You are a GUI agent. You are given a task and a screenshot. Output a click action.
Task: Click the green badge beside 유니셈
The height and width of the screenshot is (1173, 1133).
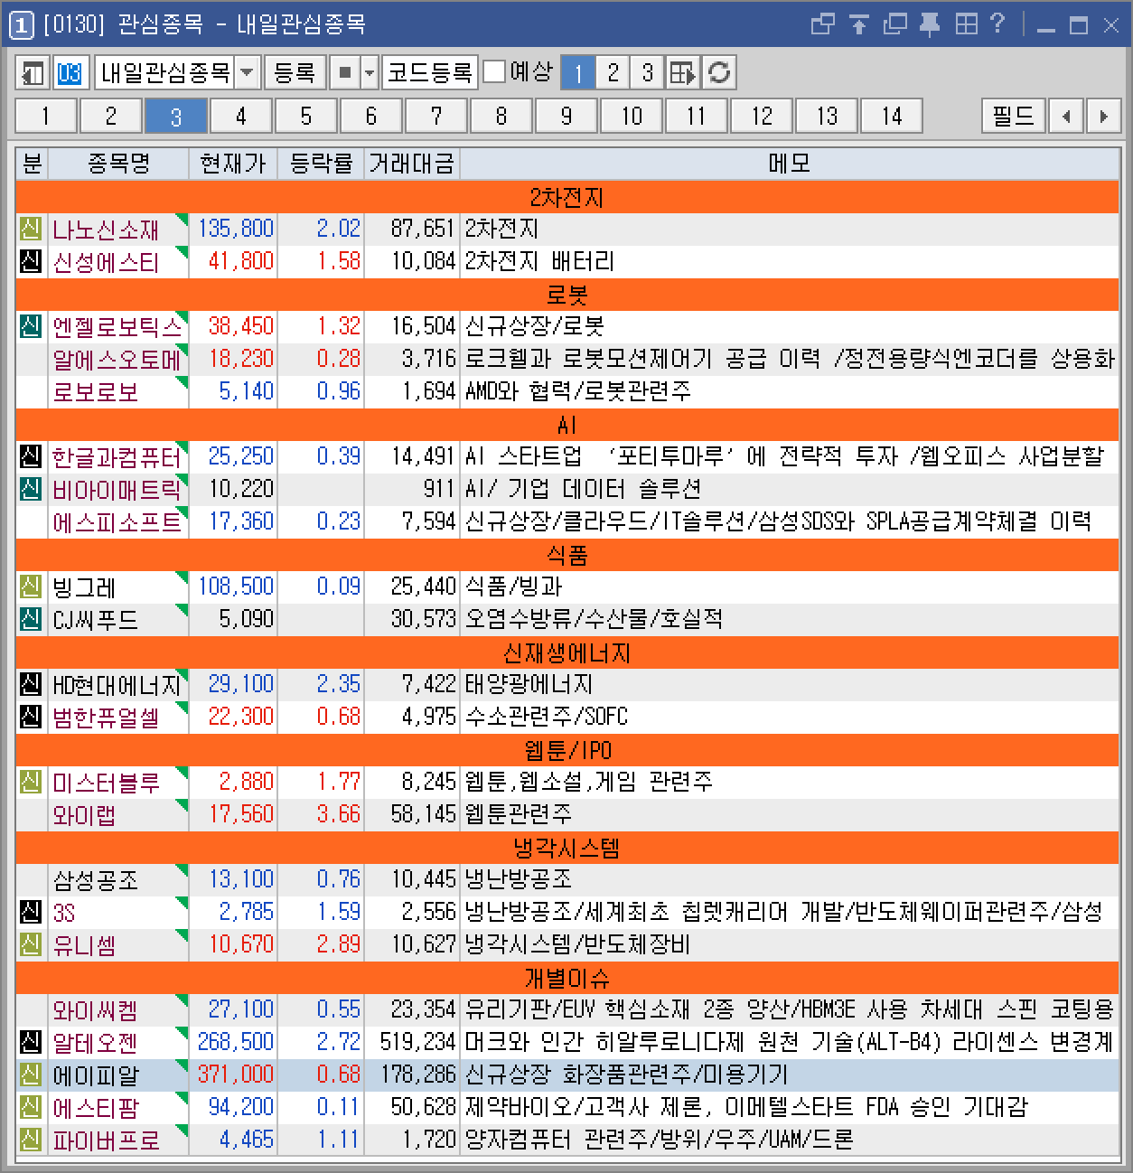pos(31,944)
